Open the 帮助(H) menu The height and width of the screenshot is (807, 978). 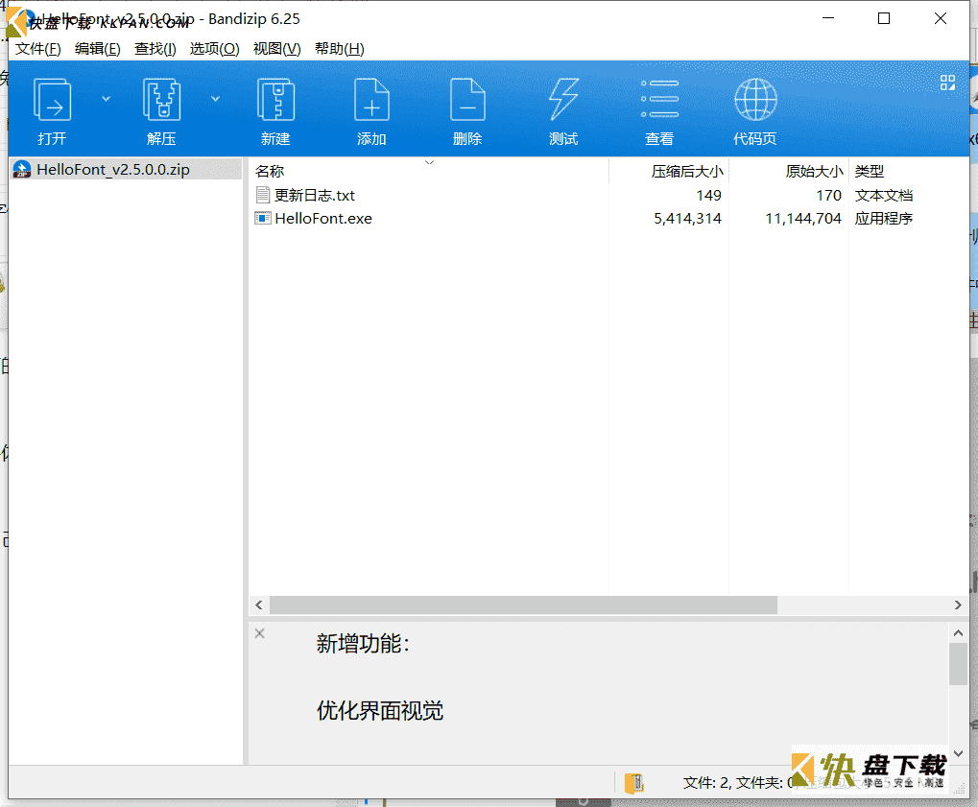click(x=340, y=49)
